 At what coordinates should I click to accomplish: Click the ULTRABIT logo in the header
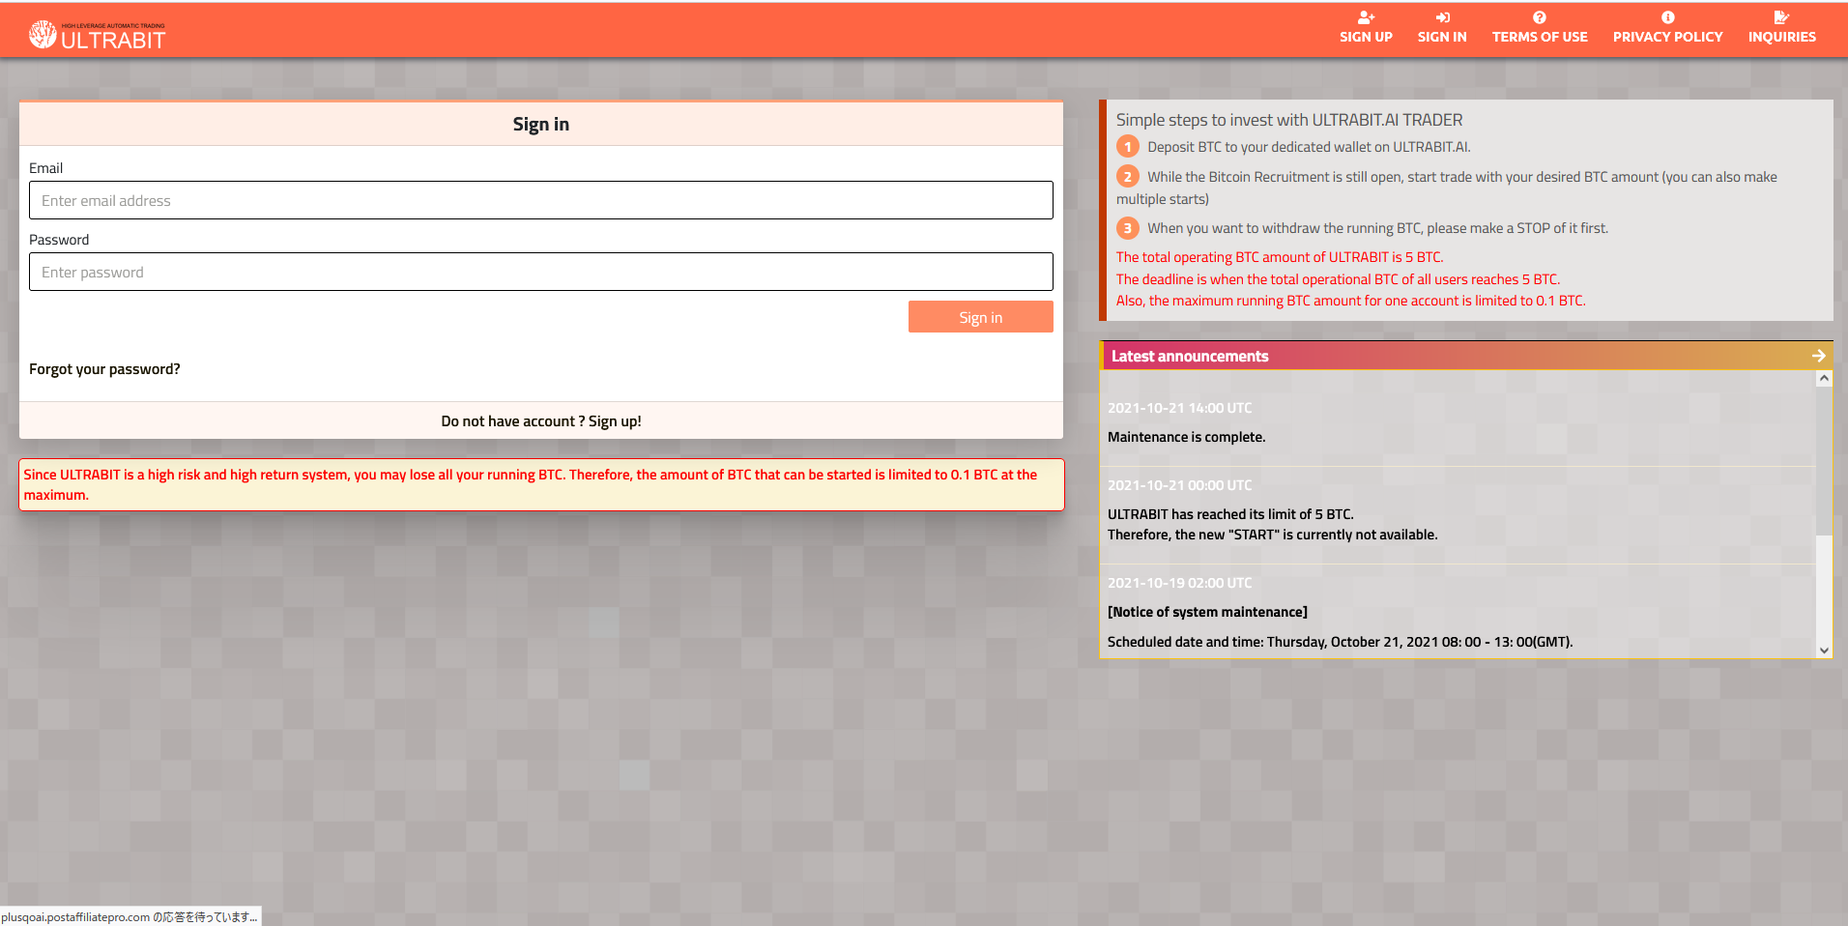click(98, 36)
